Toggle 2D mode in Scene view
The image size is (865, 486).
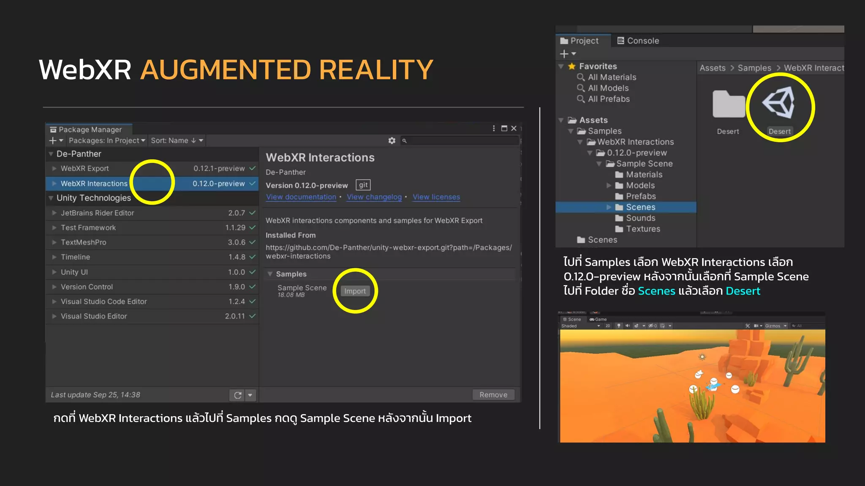pos(608,326)
